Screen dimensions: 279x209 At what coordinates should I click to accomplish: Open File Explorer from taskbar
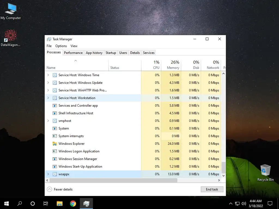coord(59,204)
